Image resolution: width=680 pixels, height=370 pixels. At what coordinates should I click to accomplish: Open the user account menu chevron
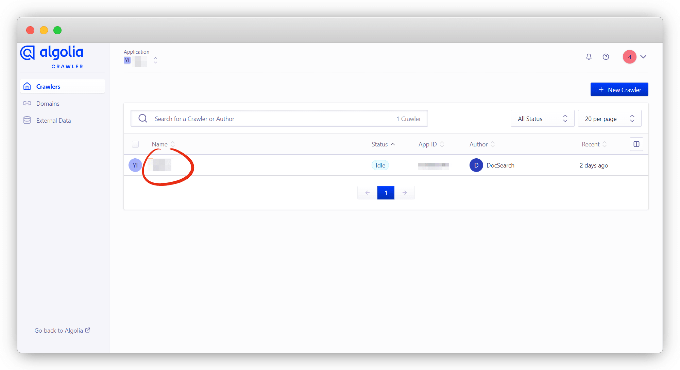(x=643, y=57)
